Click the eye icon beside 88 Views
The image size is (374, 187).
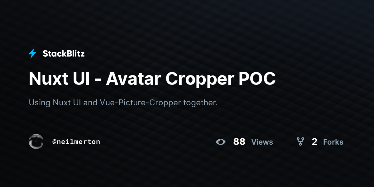(x=221, y=142)
